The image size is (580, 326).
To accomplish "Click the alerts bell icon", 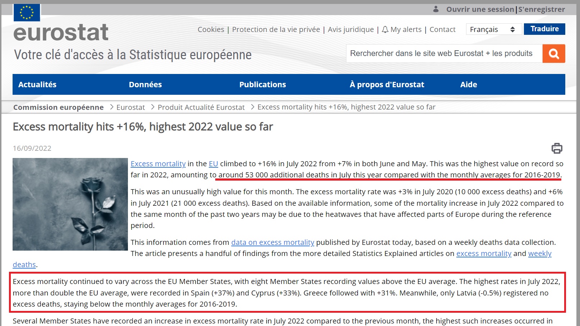I will click(x=385, y=29).
